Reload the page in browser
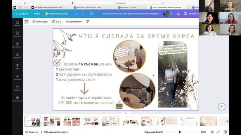Screen dimensions: 241x135 click(x=162, y=3)
